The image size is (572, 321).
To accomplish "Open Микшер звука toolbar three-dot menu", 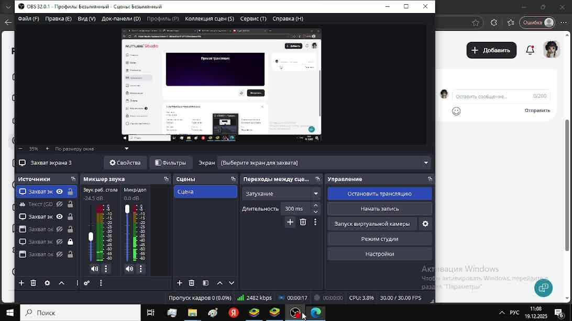I will tap(101, 283).
